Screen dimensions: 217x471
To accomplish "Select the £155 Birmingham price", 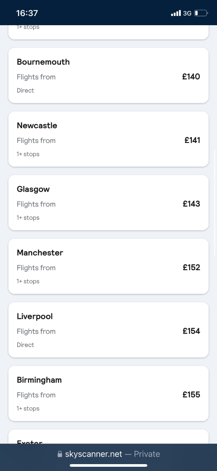I will coord(191,394).
